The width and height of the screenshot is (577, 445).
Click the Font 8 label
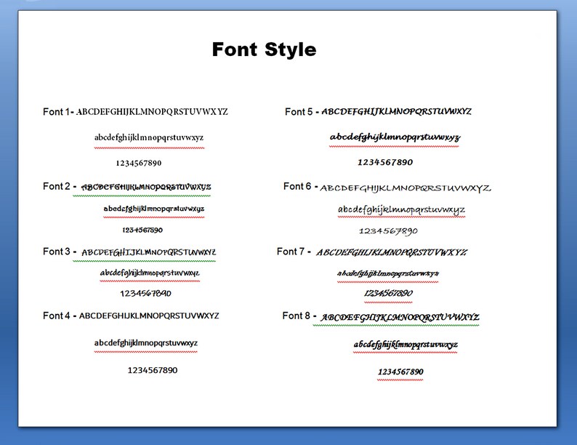(x=296, y=316)
